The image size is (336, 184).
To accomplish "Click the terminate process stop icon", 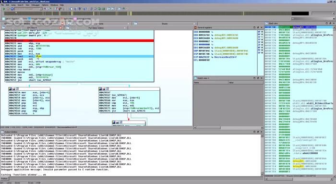I will tap(12, 9).
